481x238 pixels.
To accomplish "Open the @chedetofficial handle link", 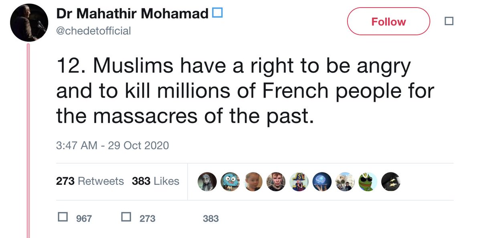I will click(x=93, y=31).
